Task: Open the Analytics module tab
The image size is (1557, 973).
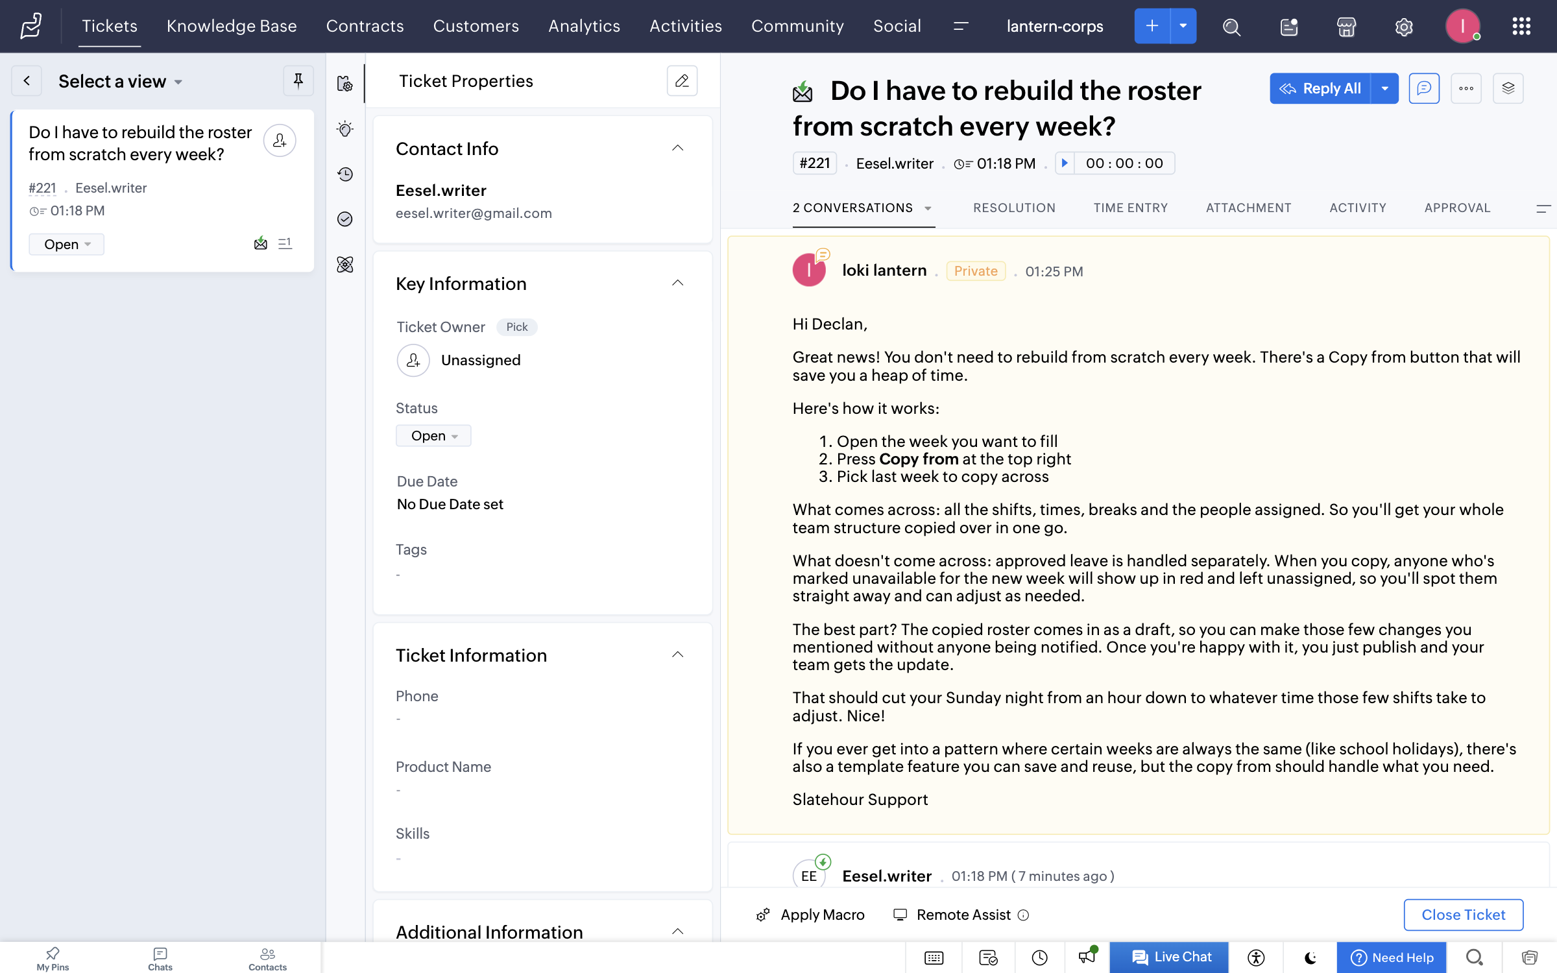Action: coord(584,26)
